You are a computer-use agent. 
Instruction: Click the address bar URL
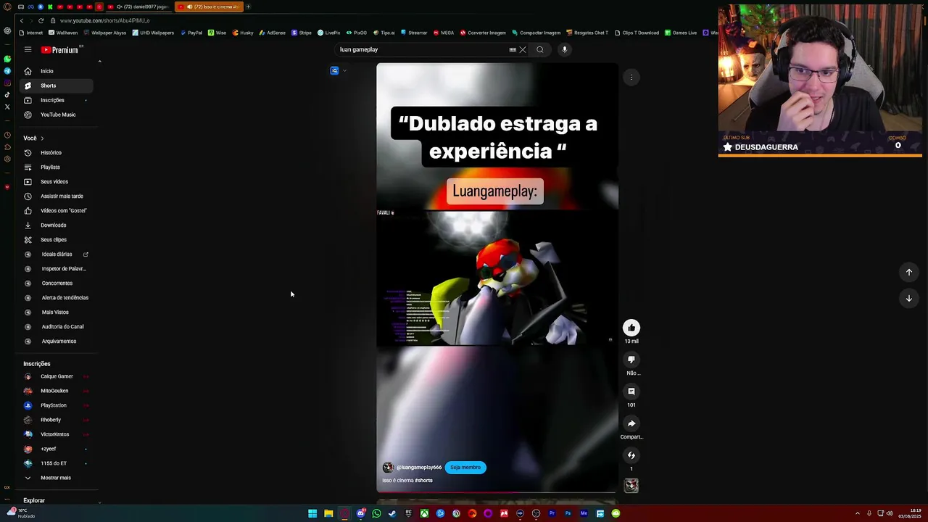(x=105, y=20)
